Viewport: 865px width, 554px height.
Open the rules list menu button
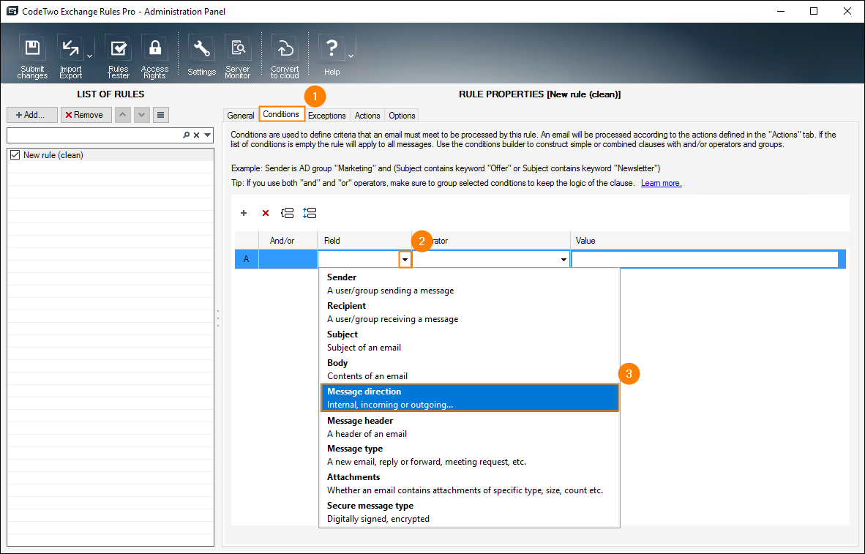[x=160, y=115]
